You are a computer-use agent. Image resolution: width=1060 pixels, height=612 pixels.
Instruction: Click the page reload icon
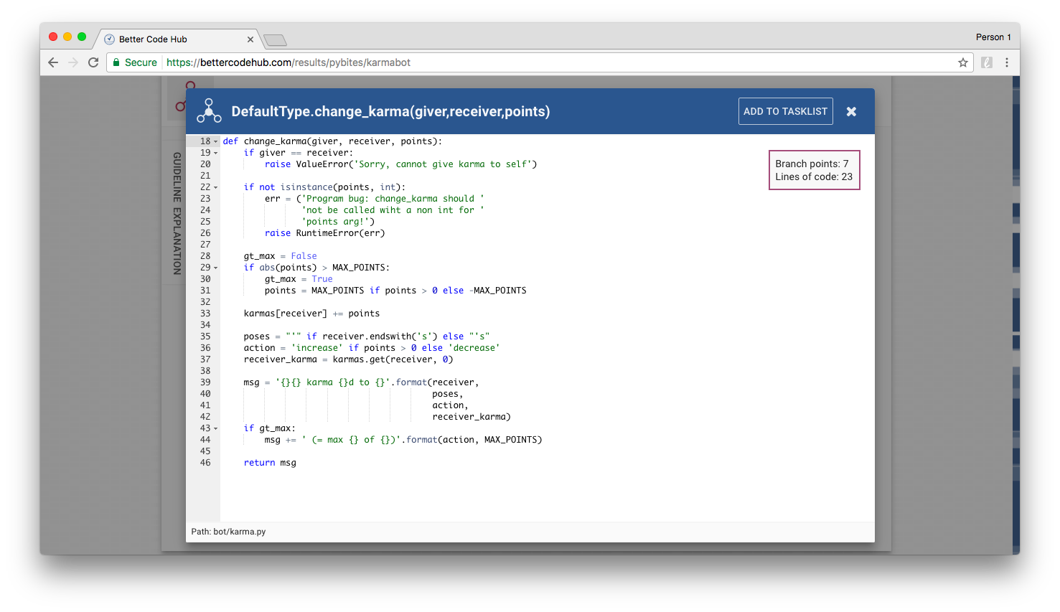point(93,62)
